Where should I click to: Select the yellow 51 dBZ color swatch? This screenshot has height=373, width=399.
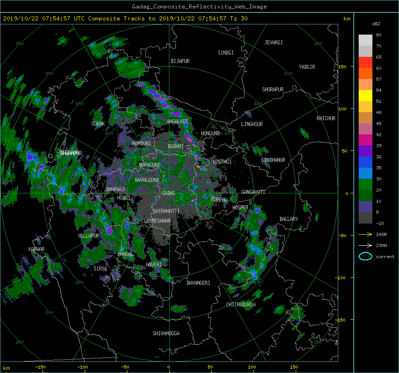pyautogui.click(x=365, y=95)
